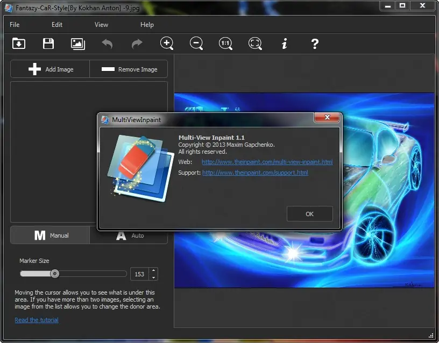Open the multi-view-inpaint.html web link
This screenshot has width=439, height=343.
coord(267,161)
